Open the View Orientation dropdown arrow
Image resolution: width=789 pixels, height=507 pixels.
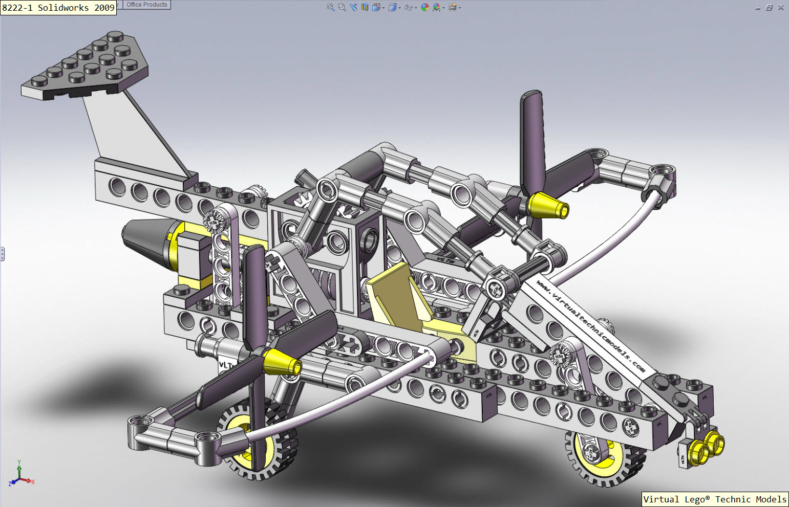pyautogui.click(x=383, y=8)
